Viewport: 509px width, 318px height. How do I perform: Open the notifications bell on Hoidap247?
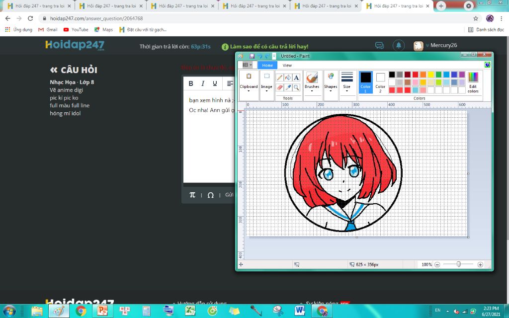point(399,45)
